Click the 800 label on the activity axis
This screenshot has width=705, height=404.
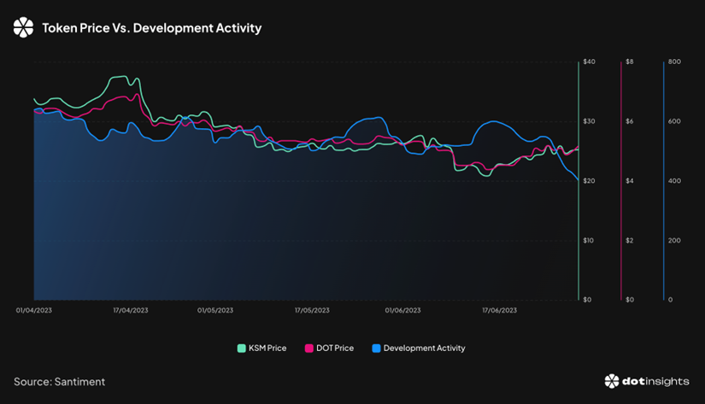coord(673,62)
